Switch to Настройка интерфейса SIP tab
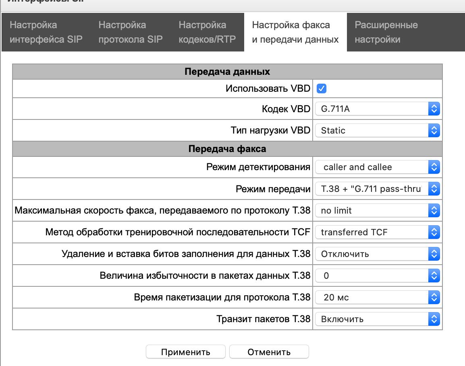This screenshot has width=465, height=366. pos(46,32)
